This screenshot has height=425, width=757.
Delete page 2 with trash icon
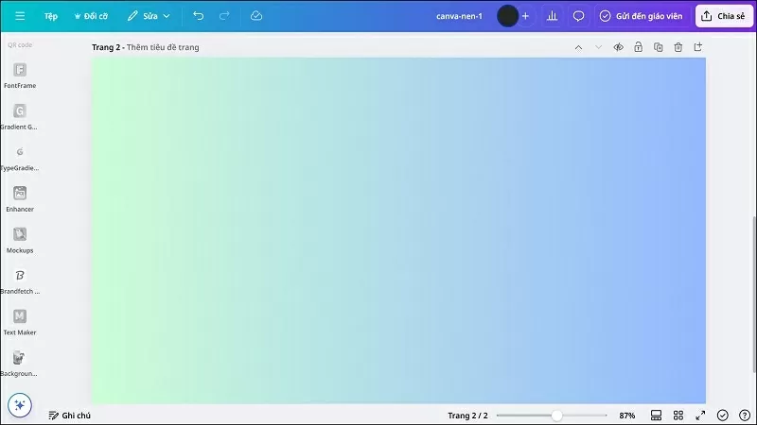(678, 47)
